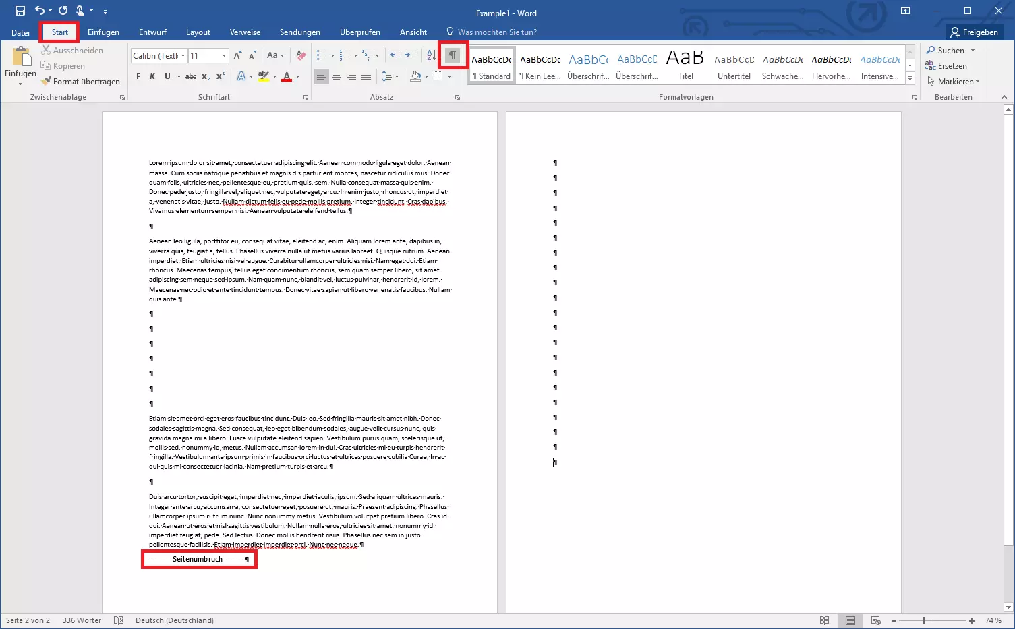The height and width of the screenshot is (629, 1015).
Task: Switch to Sendungen tab
Action: (300, 32)
